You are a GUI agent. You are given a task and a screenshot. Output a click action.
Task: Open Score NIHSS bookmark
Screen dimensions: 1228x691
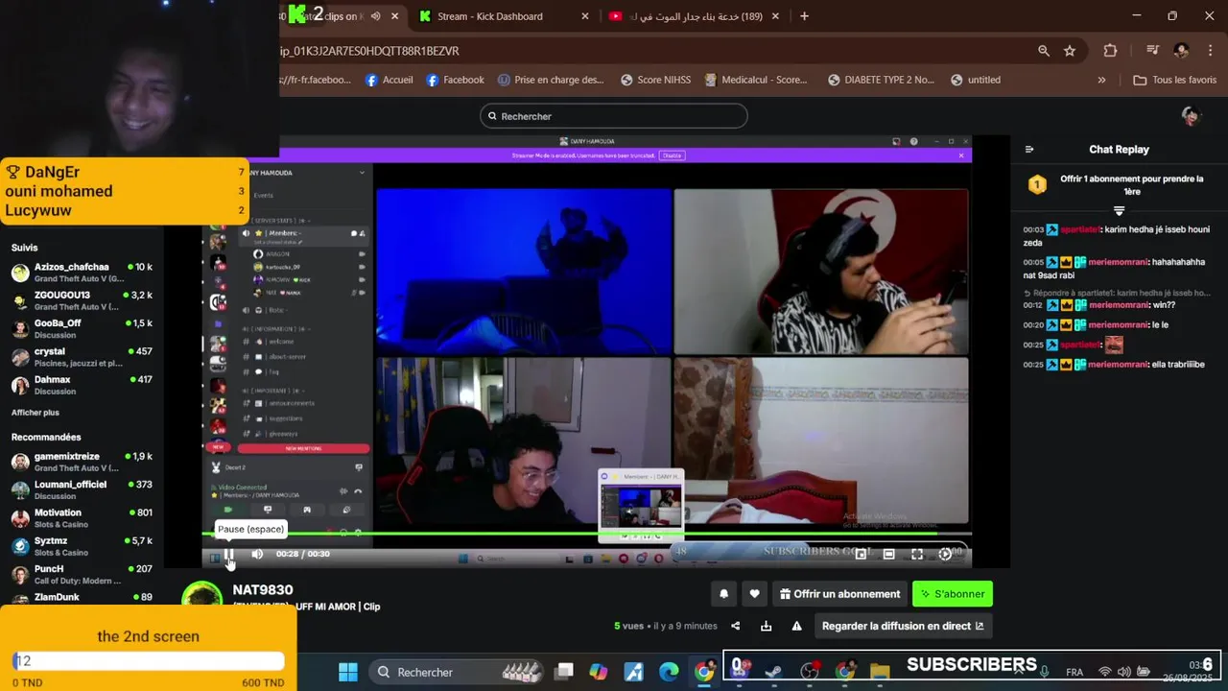[x=655, y=81]
